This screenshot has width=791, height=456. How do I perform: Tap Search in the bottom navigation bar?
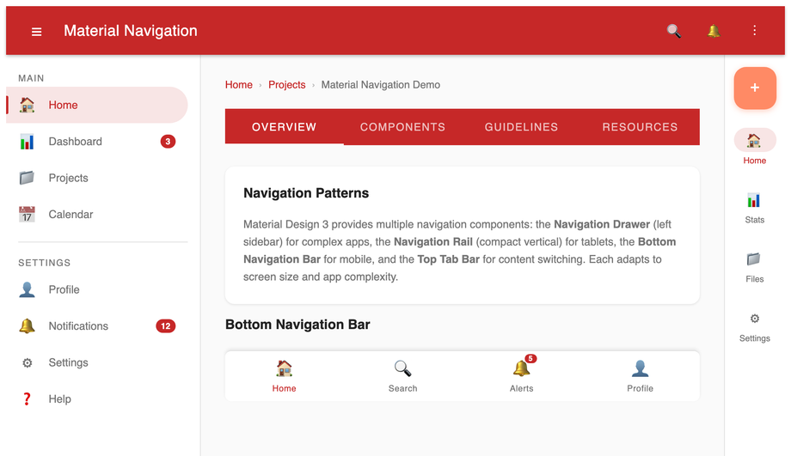[x=402, y=376]
